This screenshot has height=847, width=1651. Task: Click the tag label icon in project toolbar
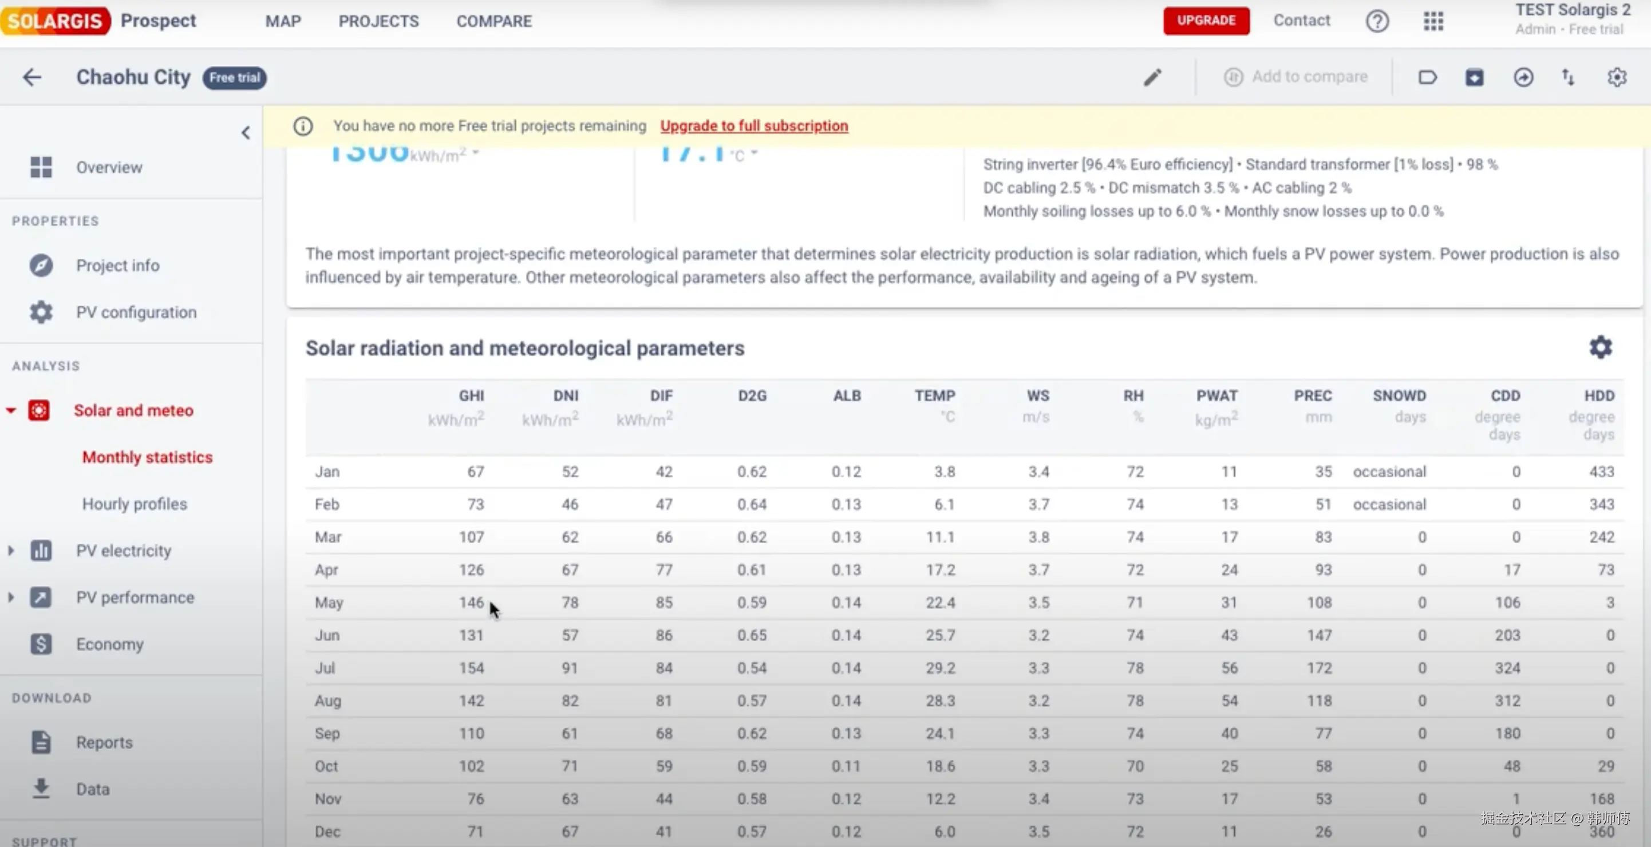tap(1427, 77)
